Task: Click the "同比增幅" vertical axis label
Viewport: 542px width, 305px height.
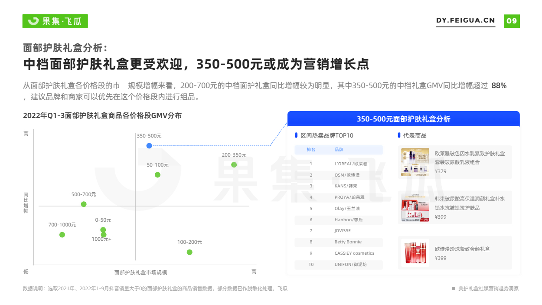Action: 26,202
